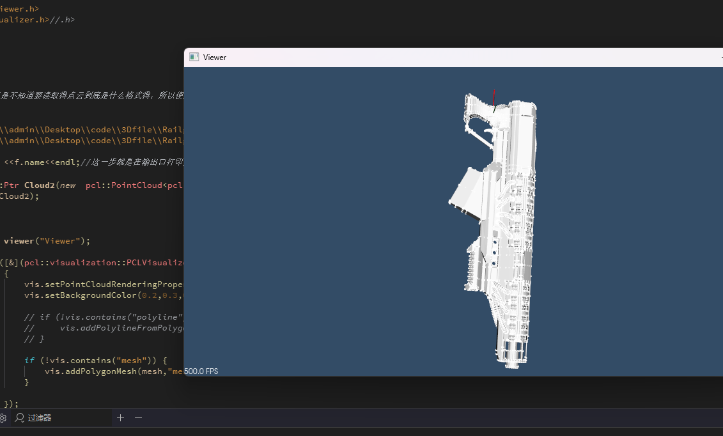Click the vis.addPolygonMesh(mesh code line
723x436 pixels.
(114, 371)
